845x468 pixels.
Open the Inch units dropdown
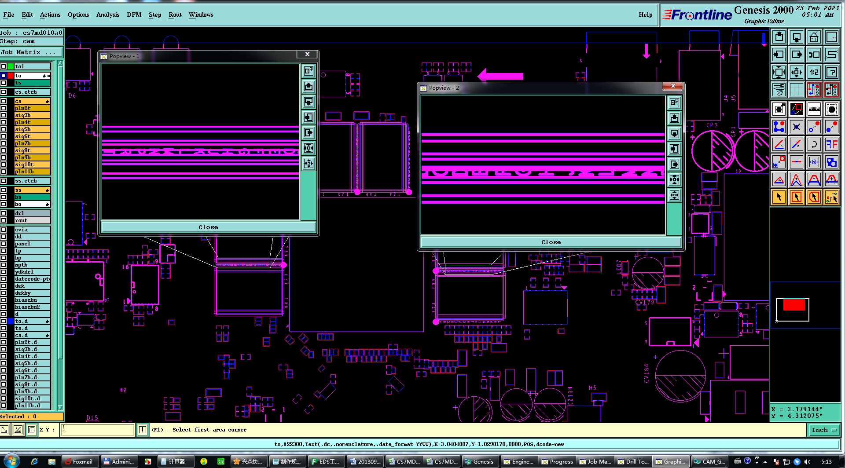824,430
